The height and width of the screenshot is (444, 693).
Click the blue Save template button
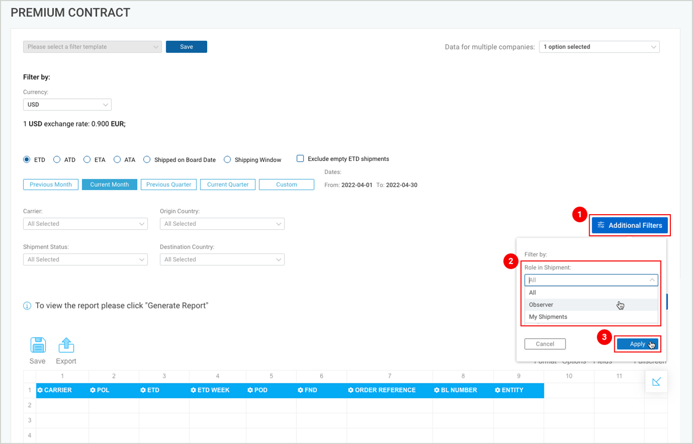(x=187, y=47)
